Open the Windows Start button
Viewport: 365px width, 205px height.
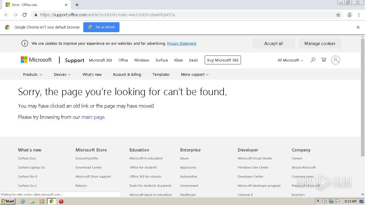point(8,201)
